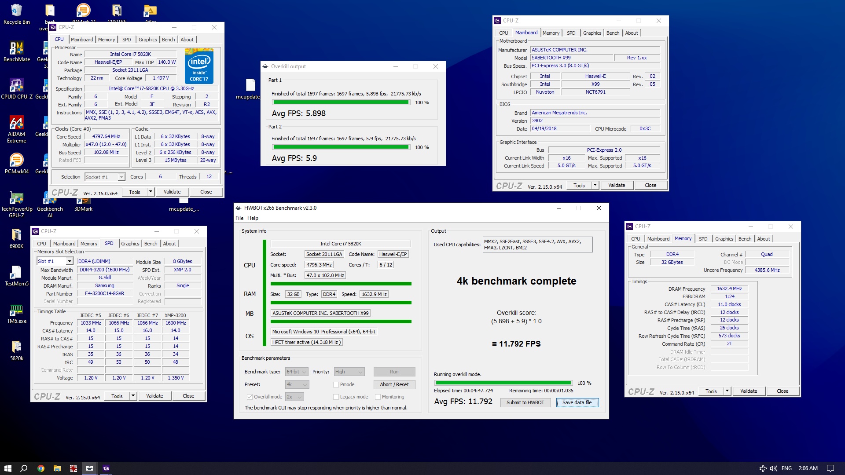Toggle the Pmode checkbox
The width and height of the screenshot is (845, 475).
(336, 384)
